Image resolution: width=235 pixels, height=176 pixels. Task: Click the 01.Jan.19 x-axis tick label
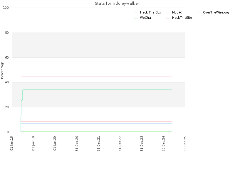click(33, 143)
